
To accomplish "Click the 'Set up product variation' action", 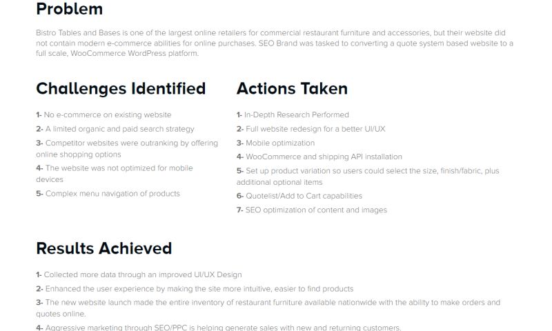I will click(368, 176).
